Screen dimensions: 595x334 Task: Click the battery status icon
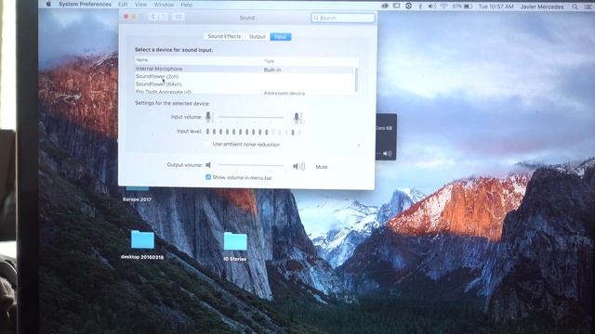pyautogui.click(x=468, y=6)
